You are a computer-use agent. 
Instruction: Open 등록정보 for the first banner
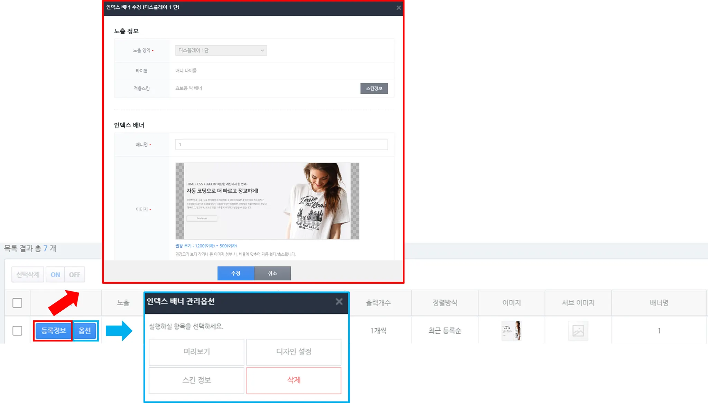(53, 331)
